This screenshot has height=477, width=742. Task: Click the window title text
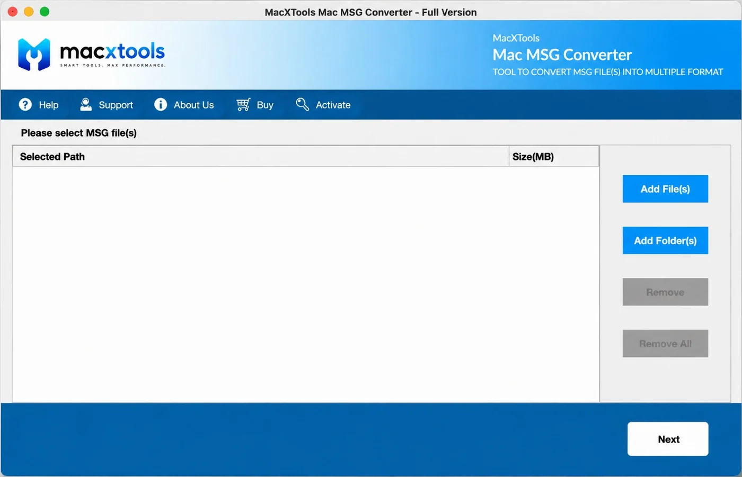point(370,12)
